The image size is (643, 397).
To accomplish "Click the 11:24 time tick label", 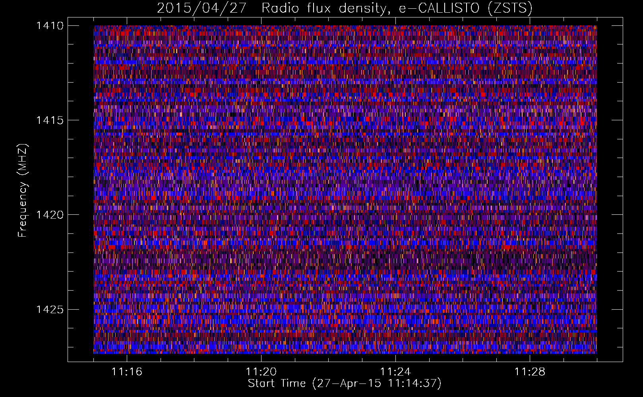I will (395, 372).
